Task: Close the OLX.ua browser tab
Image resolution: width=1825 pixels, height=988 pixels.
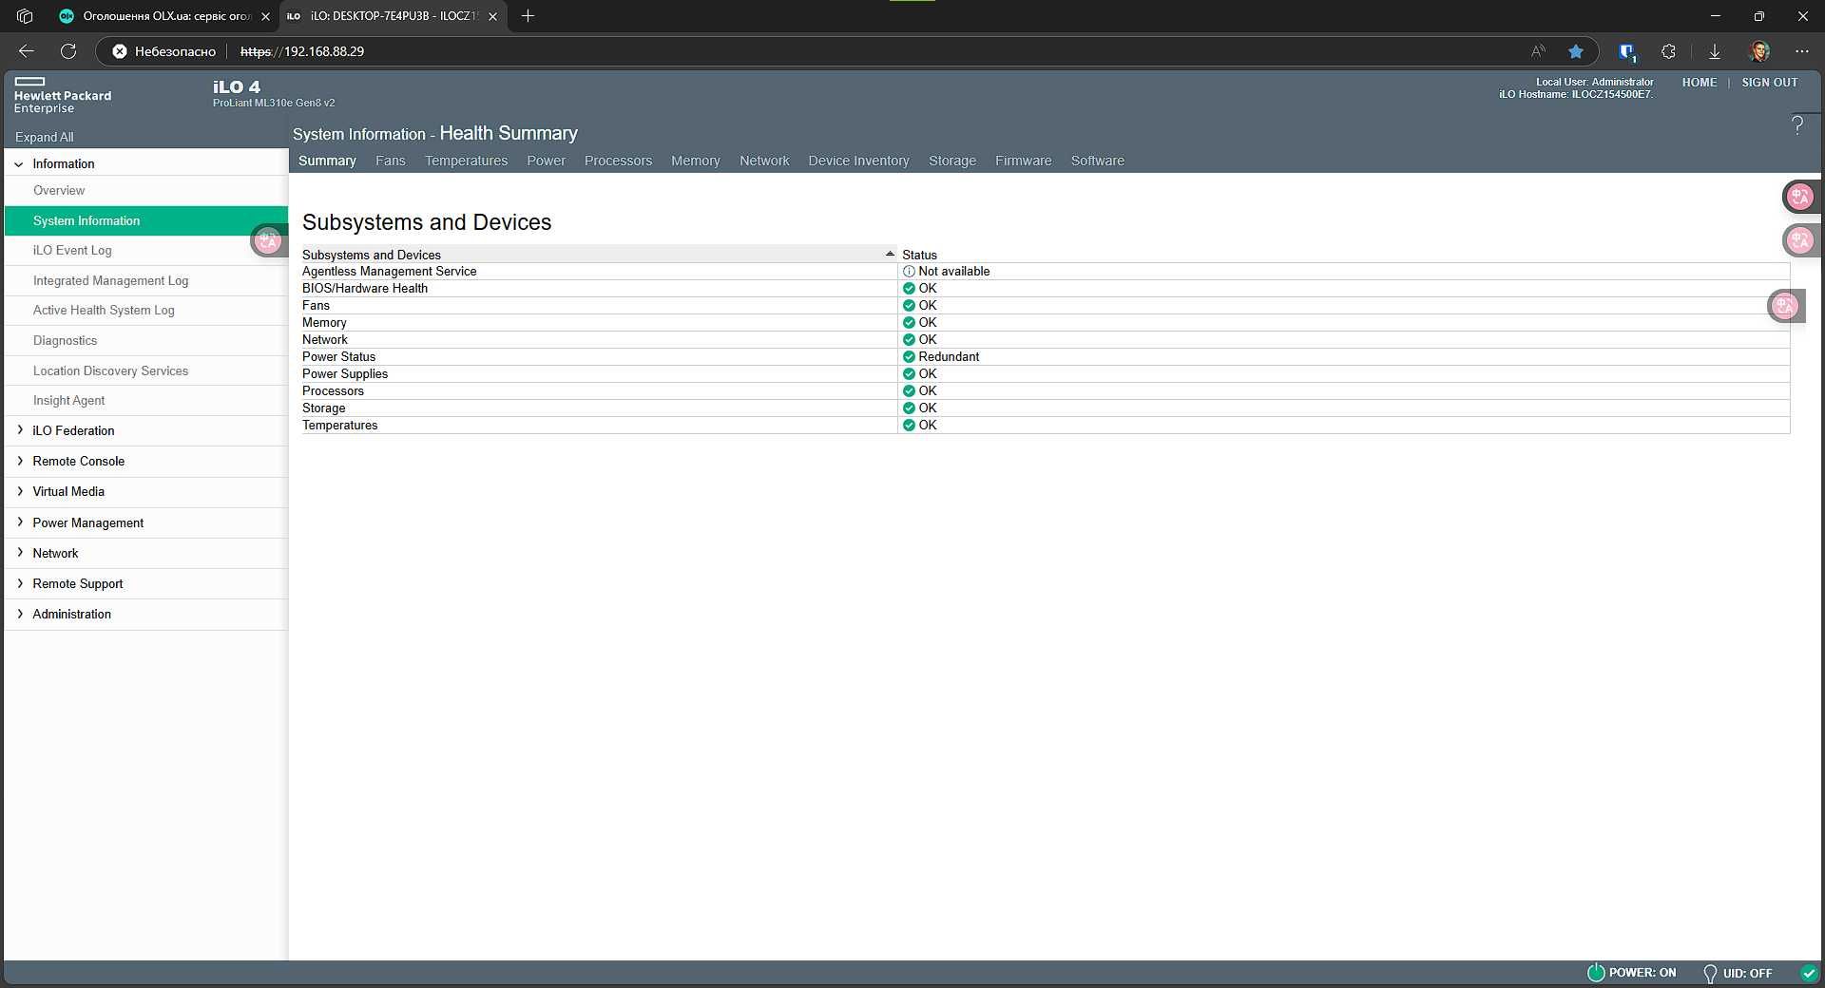Action: pyautogui.click(x=265, y=16)
